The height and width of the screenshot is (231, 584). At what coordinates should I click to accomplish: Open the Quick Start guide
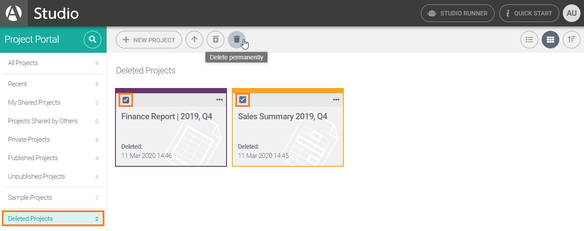[529, 13]
